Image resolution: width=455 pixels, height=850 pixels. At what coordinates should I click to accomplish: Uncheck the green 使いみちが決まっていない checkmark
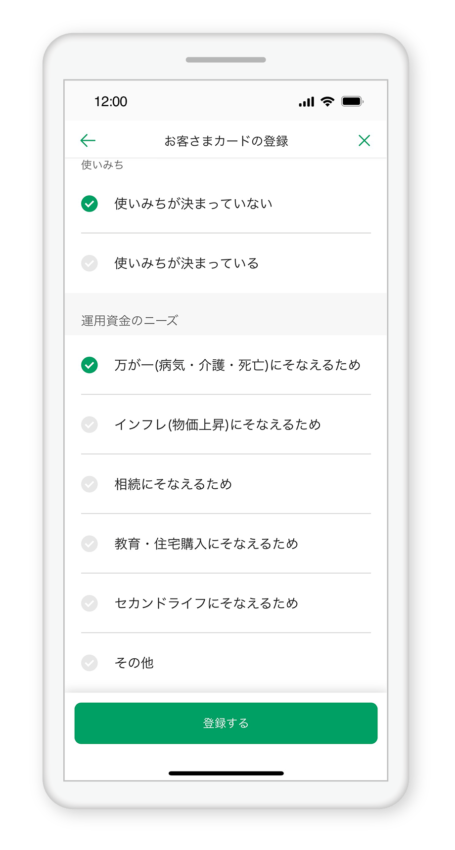pyautogui.click(x=90, y=204)
